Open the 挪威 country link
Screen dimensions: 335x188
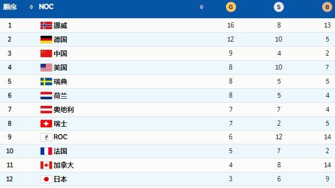pyautogui.click(x=60, y=25)
